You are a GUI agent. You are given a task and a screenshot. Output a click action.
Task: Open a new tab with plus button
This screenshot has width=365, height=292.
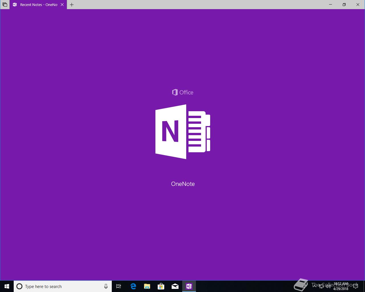72,5
